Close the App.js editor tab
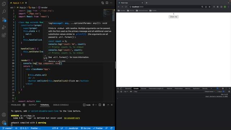 click(x=26, y=3)
